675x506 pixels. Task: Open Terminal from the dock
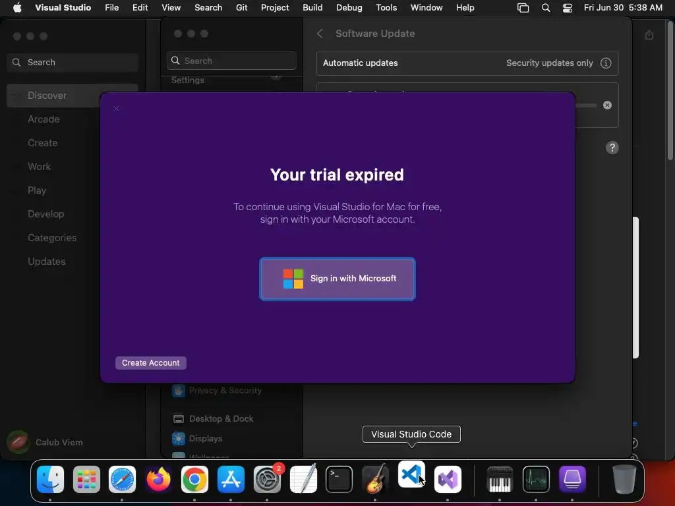tap(339, 480)
